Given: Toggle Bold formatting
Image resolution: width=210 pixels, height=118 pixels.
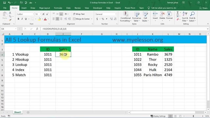Looking at the screenshot, I should tap(18, 19).
